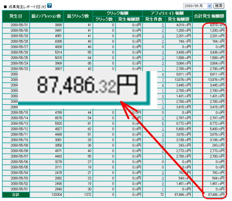Open 発生件数 link in 2009/05/12 row

point(163,129)
